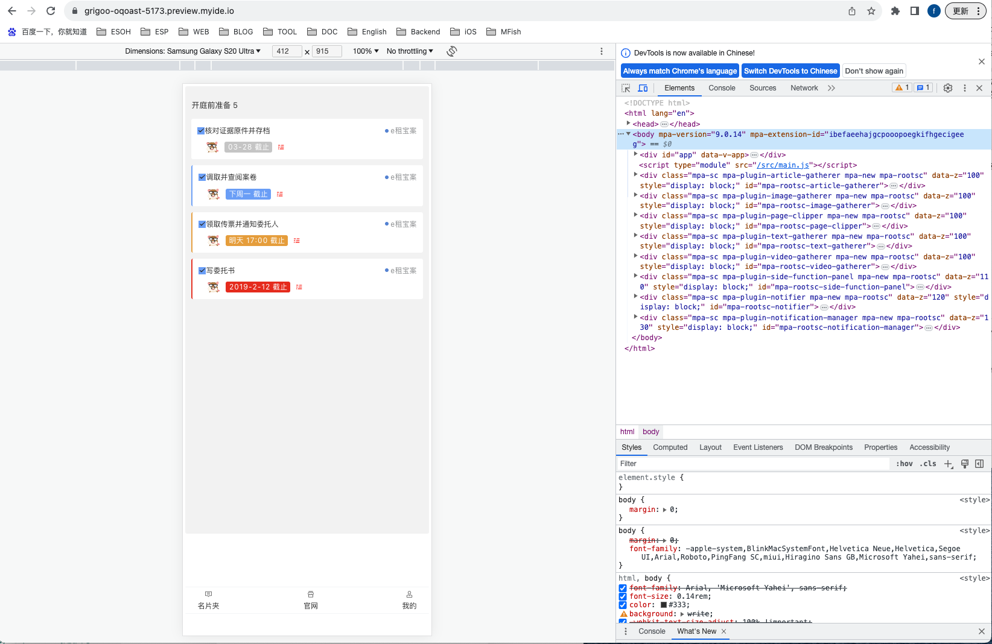The image size is (992, 644).
Task: Open the English bookmarks folder
Action: [367, 32]
